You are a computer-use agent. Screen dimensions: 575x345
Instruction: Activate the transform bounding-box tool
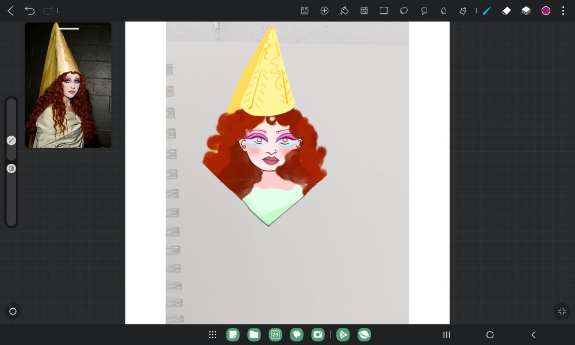384,10
